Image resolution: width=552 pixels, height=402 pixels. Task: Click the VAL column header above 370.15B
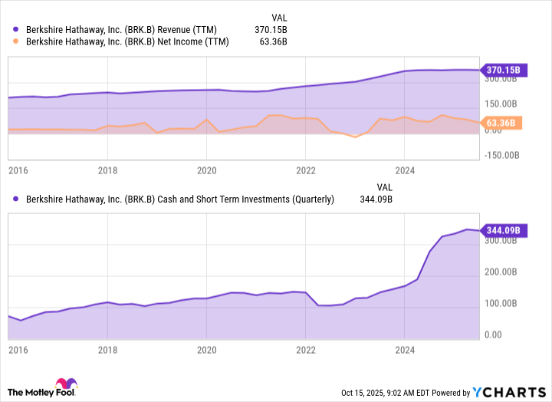coord(281,17)
